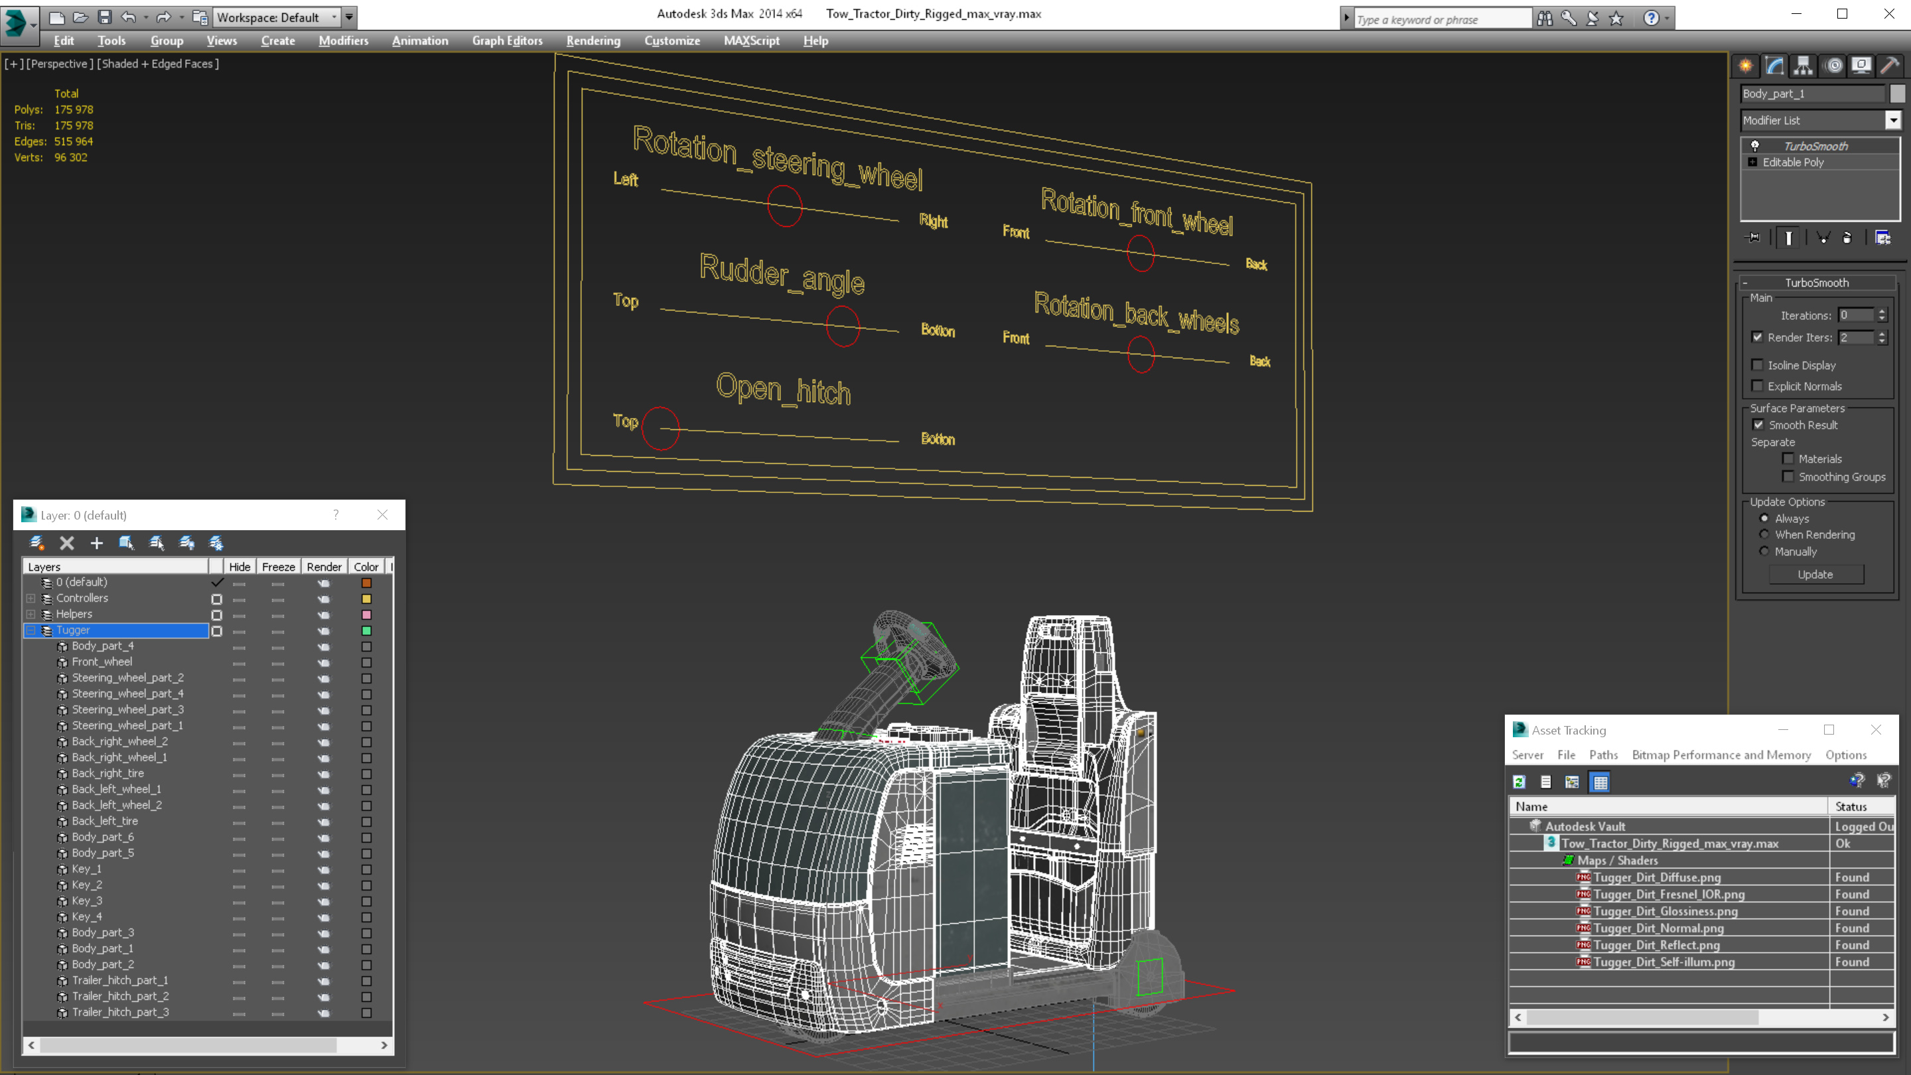Enable Explicit Normals checkbox
The height and width of the screenshot is (1075, 1911).
coord(1756,386)
